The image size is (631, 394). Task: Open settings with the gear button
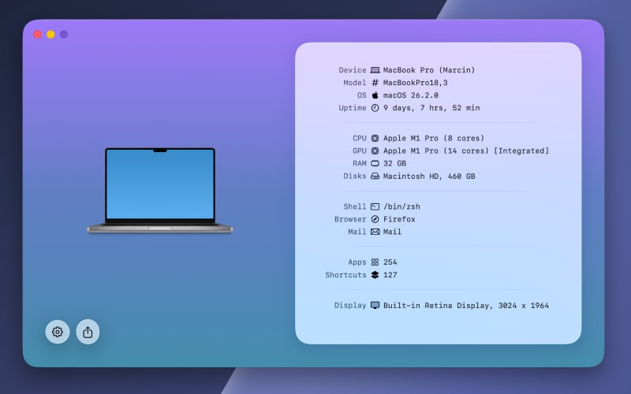57,332
